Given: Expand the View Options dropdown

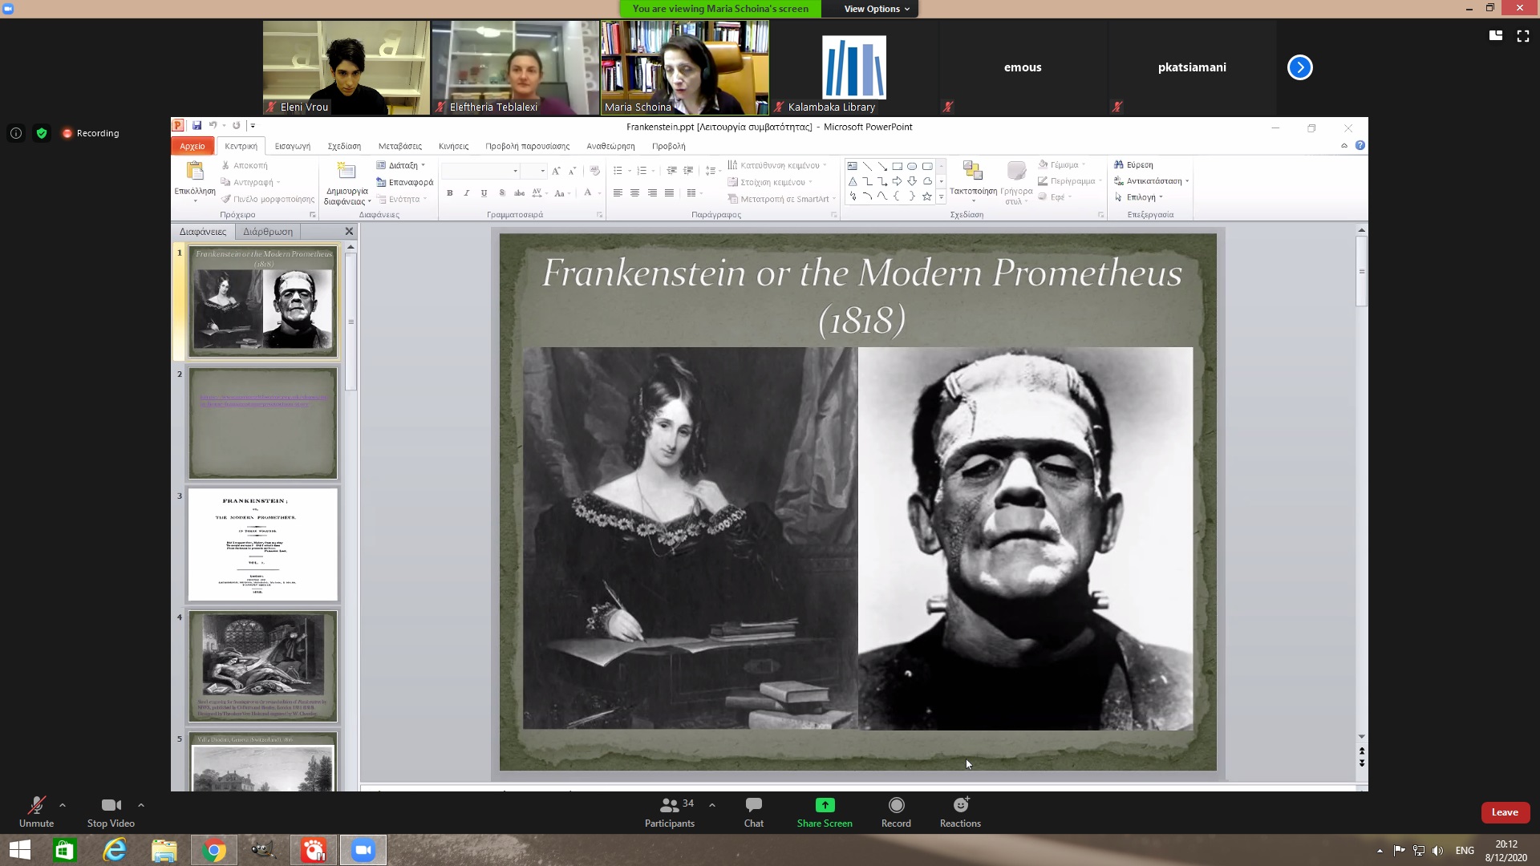Looking at the screenshot, I should [876, 9].
